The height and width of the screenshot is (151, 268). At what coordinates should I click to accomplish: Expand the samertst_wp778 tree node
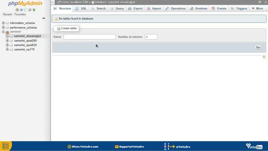[8, 49]
